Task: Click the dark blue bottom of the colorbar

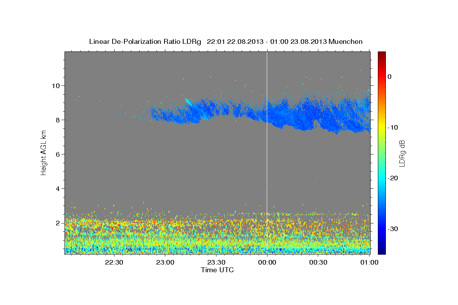Action: (382, 251)
